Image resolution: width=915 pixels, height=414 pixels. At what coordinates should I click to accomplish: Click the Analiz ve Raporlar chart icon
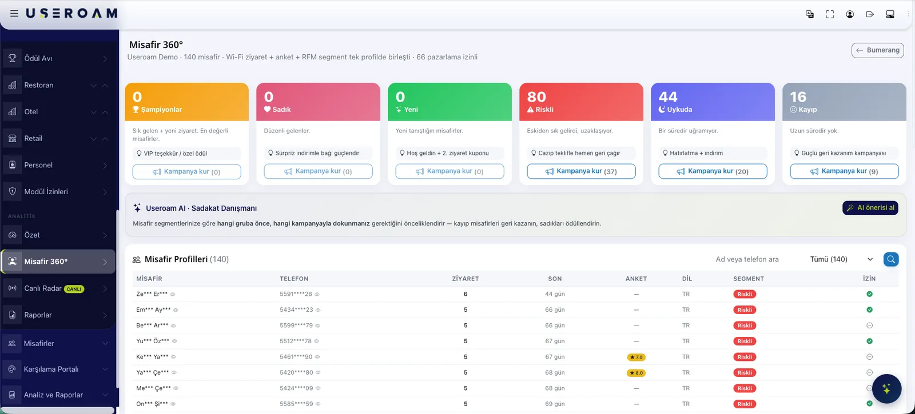point(12,395)
